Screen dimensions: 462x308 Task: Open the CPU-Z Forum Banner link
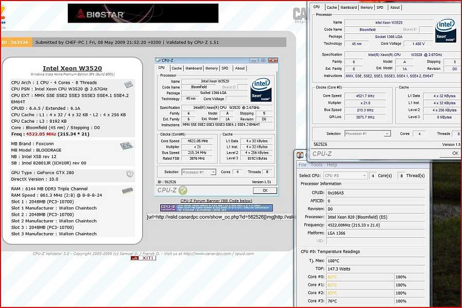[216, 201]
